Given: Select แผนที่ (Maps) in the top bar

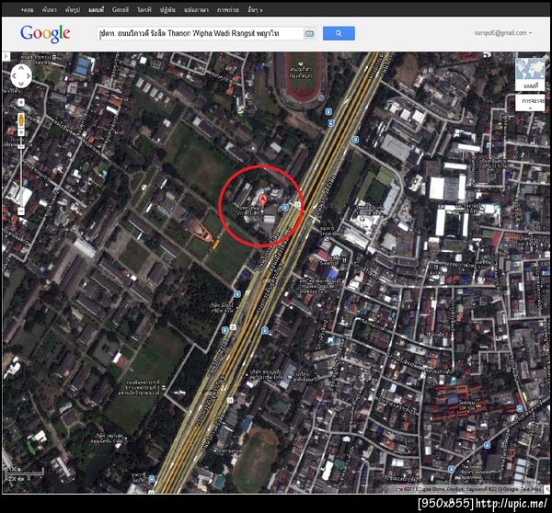Looking at the screenshot, I should point(96,10).
